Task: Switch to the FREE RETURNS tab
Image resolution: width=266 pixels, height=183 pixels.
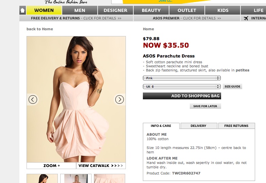Action: [x=236, y=126]
